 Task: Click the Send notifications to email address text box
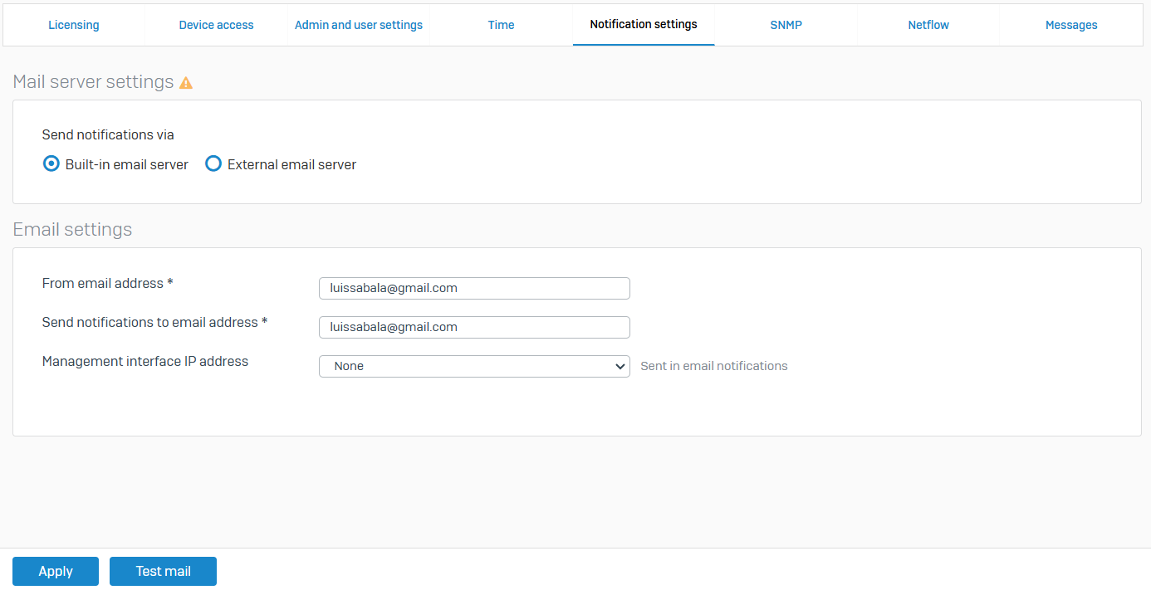[x=474, y=327]
